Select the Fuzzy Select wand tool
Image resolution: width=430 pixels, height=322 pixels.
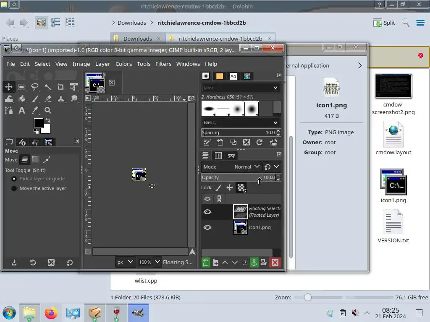pyautogui.click(x=48, y=87)
